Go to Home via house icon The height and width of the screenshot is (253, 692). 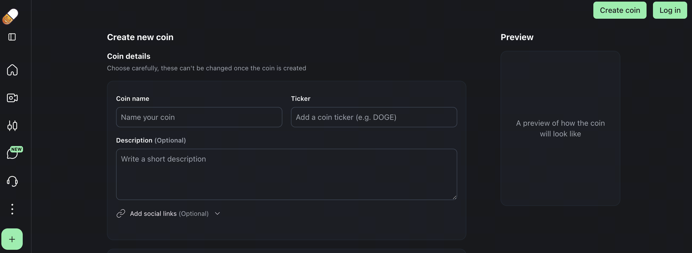tap(12, 70)
